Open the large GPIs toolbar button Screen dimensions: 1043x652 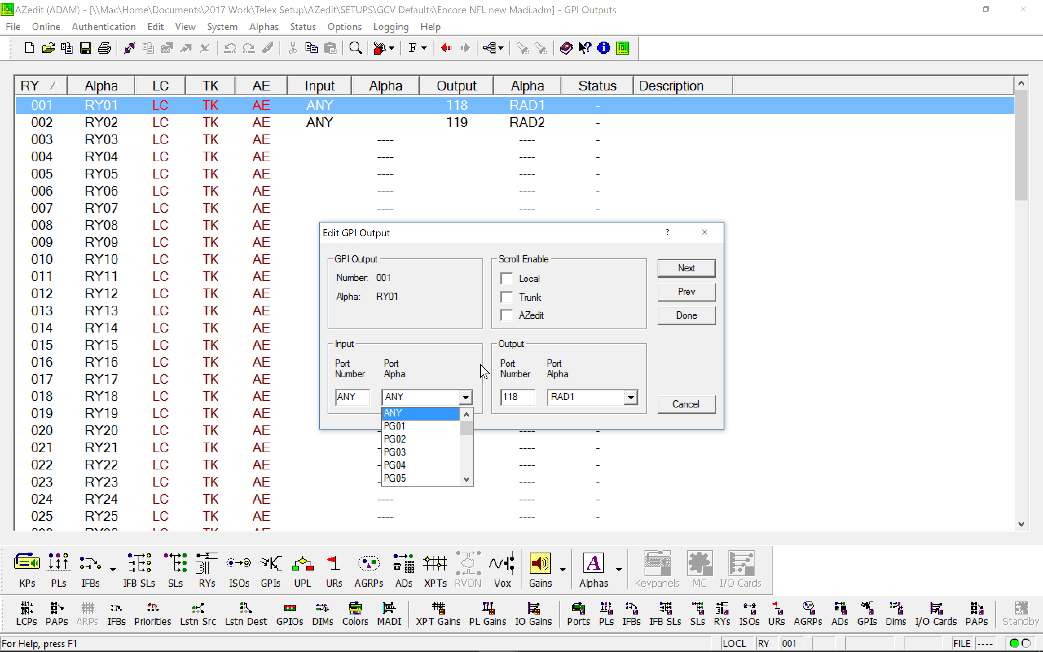click(271, 570)
